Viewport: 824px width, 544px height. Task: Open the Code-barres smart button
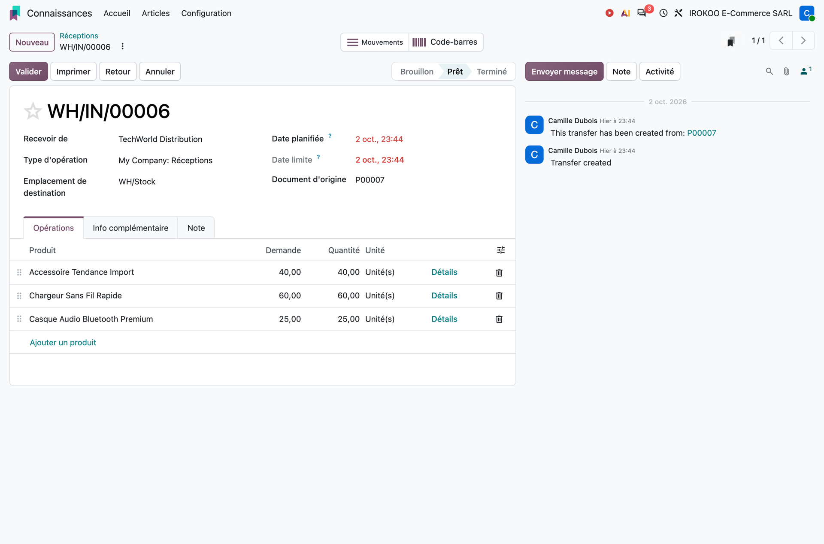pyautogui.click(x=446, y=42)
